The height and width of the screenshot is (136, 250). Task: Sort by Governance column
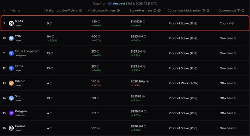click(x=226, y=11)
